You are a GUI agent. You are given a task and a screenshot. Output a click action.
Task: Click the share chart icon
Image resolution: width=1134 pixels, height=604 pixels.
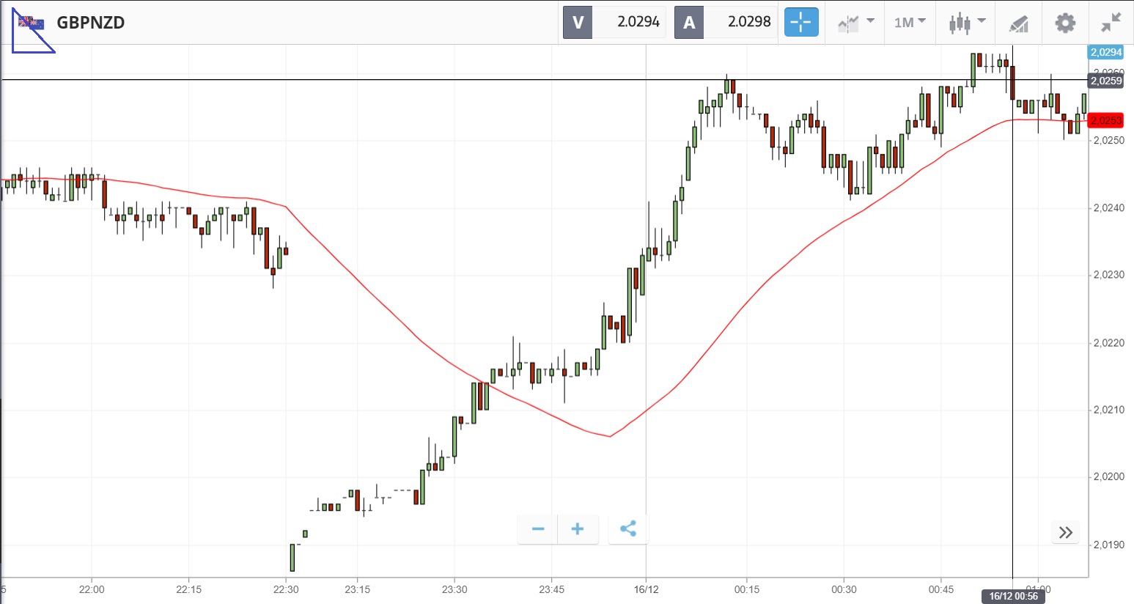pyautogui.click(x=628, y=529)
